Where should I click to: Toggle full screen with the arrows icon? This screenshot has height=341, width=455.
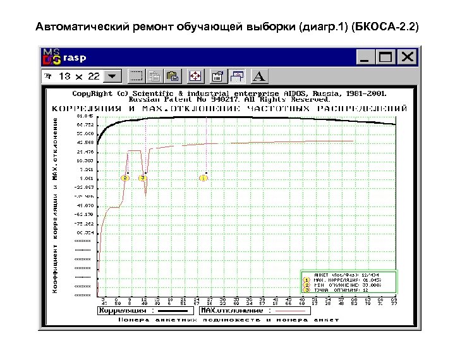195,76
